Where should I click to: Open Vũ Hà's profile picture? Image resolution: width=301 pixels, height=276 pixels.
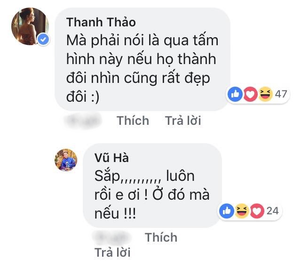point(67,160)
